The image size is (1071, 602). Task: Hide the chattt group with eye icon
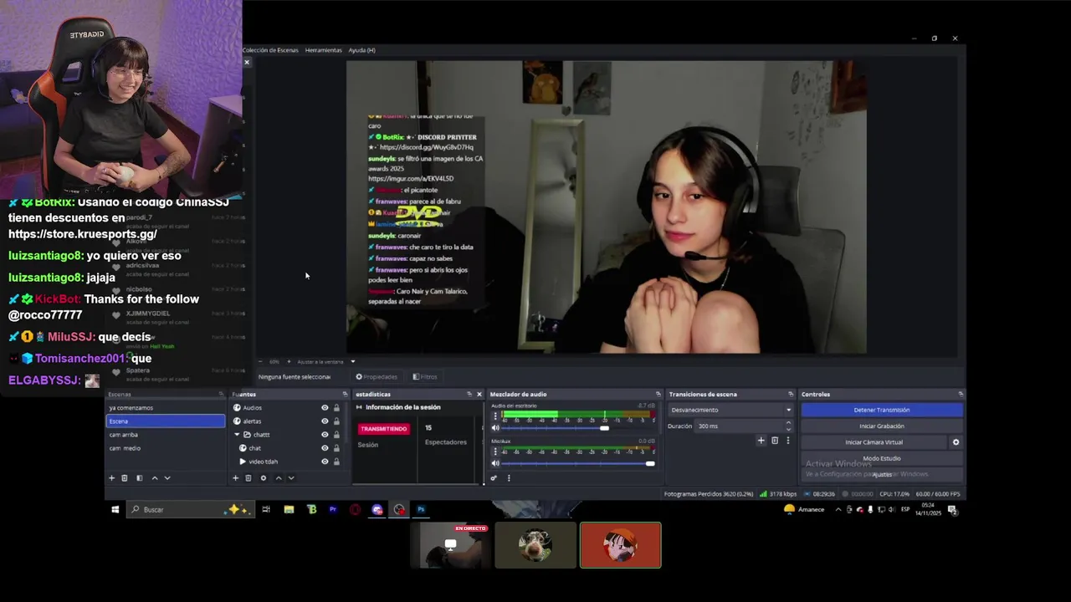coord(325,435)
